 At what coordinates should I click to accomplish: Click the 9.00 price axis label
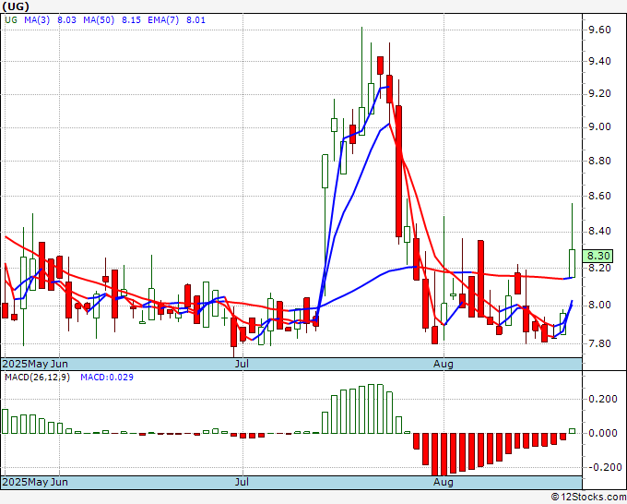point(599,126)
